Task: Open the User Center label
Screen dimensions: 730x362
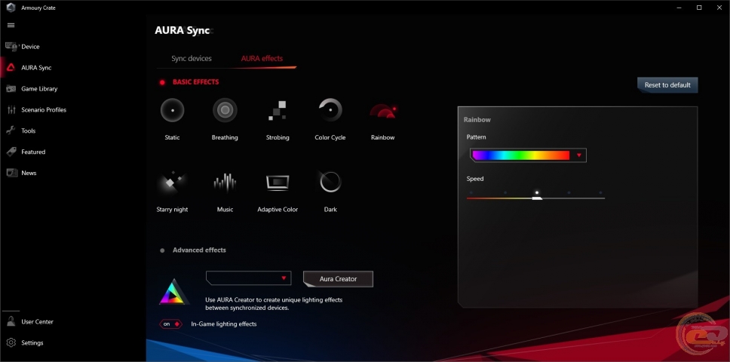Action: 37,321
